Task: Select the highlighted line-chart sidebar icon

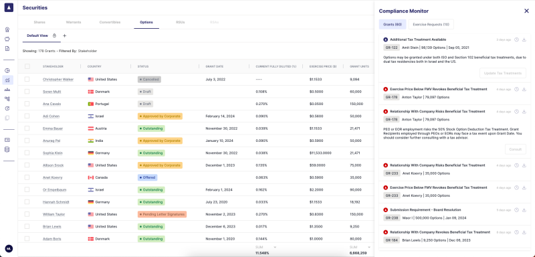Action: [7, 80]
